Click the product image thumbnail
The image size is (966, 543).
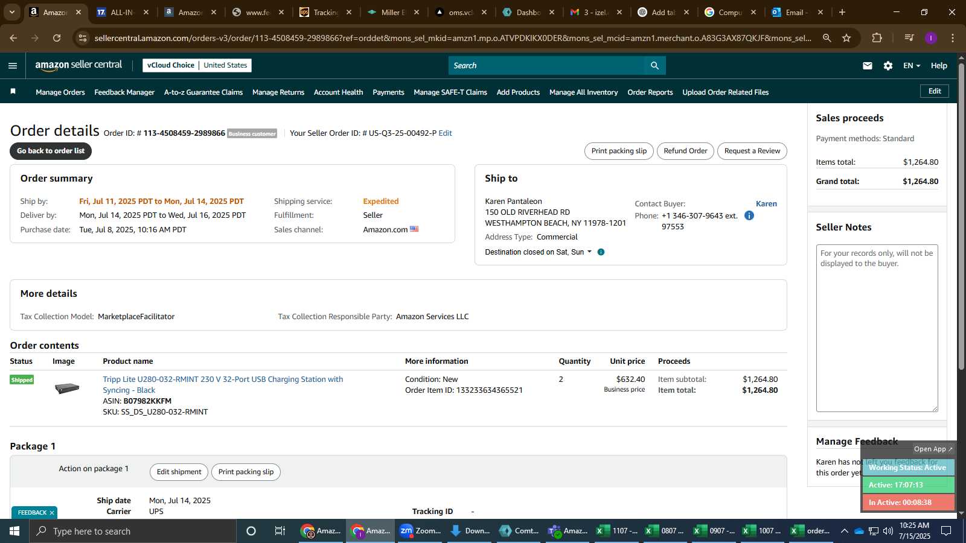click(x=67, y=388)
